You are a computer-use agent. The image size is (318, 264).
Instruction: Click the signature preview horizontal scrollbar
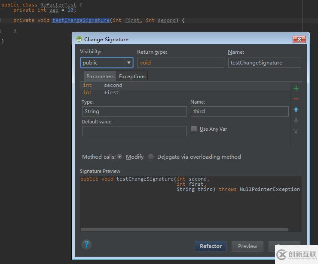click(x=185, y=230)
